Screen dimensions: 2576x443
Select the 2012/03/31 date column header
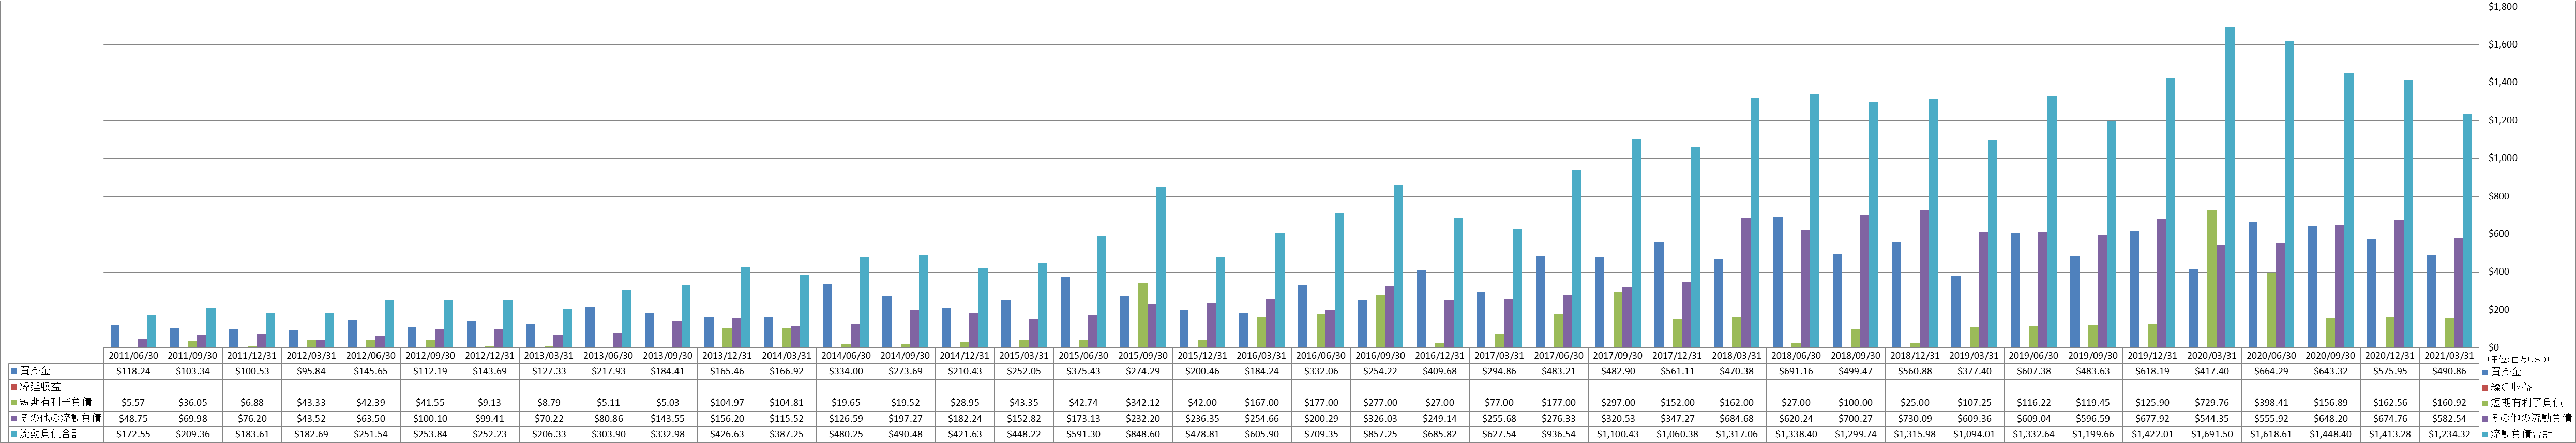point(312,355)
